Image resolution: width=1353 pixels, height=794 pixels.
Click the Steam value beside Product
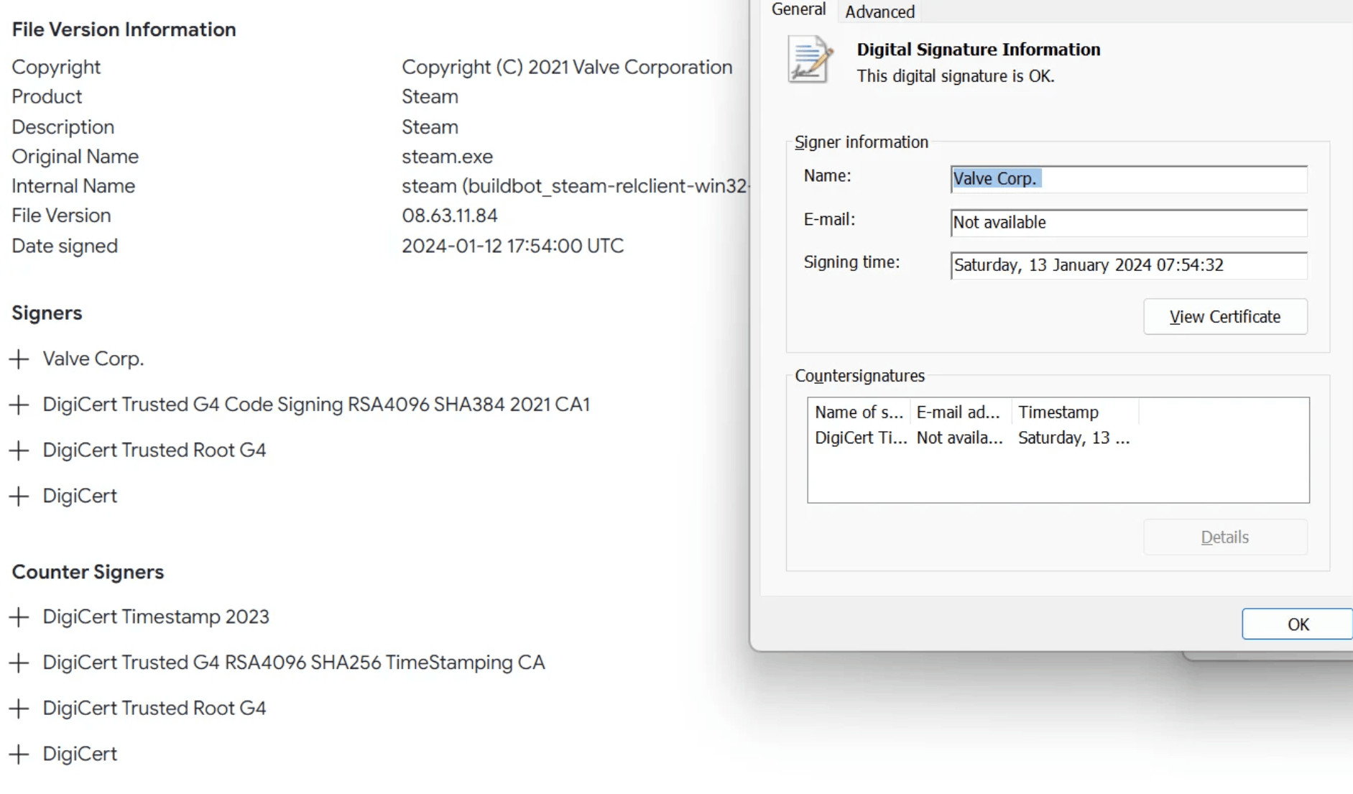tap(430, 96)
